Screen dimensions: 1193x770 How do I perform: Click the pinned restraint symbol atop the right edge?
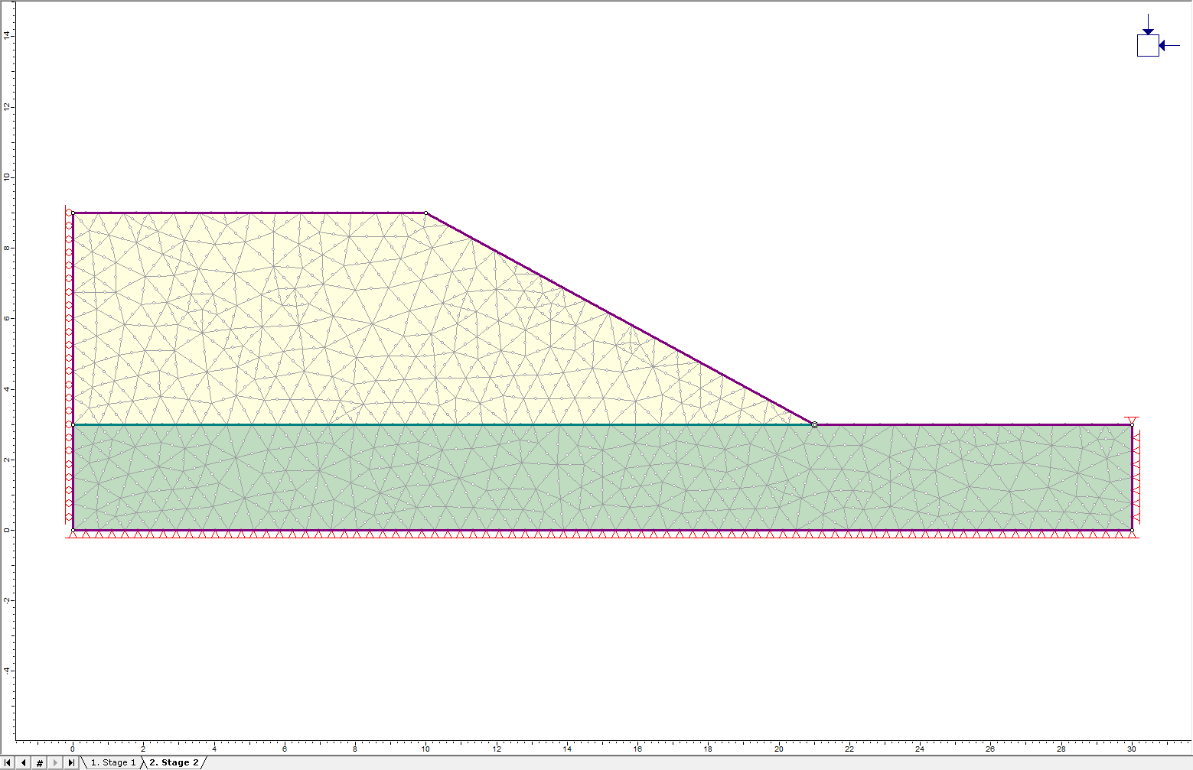click(x=1132, y=420)
